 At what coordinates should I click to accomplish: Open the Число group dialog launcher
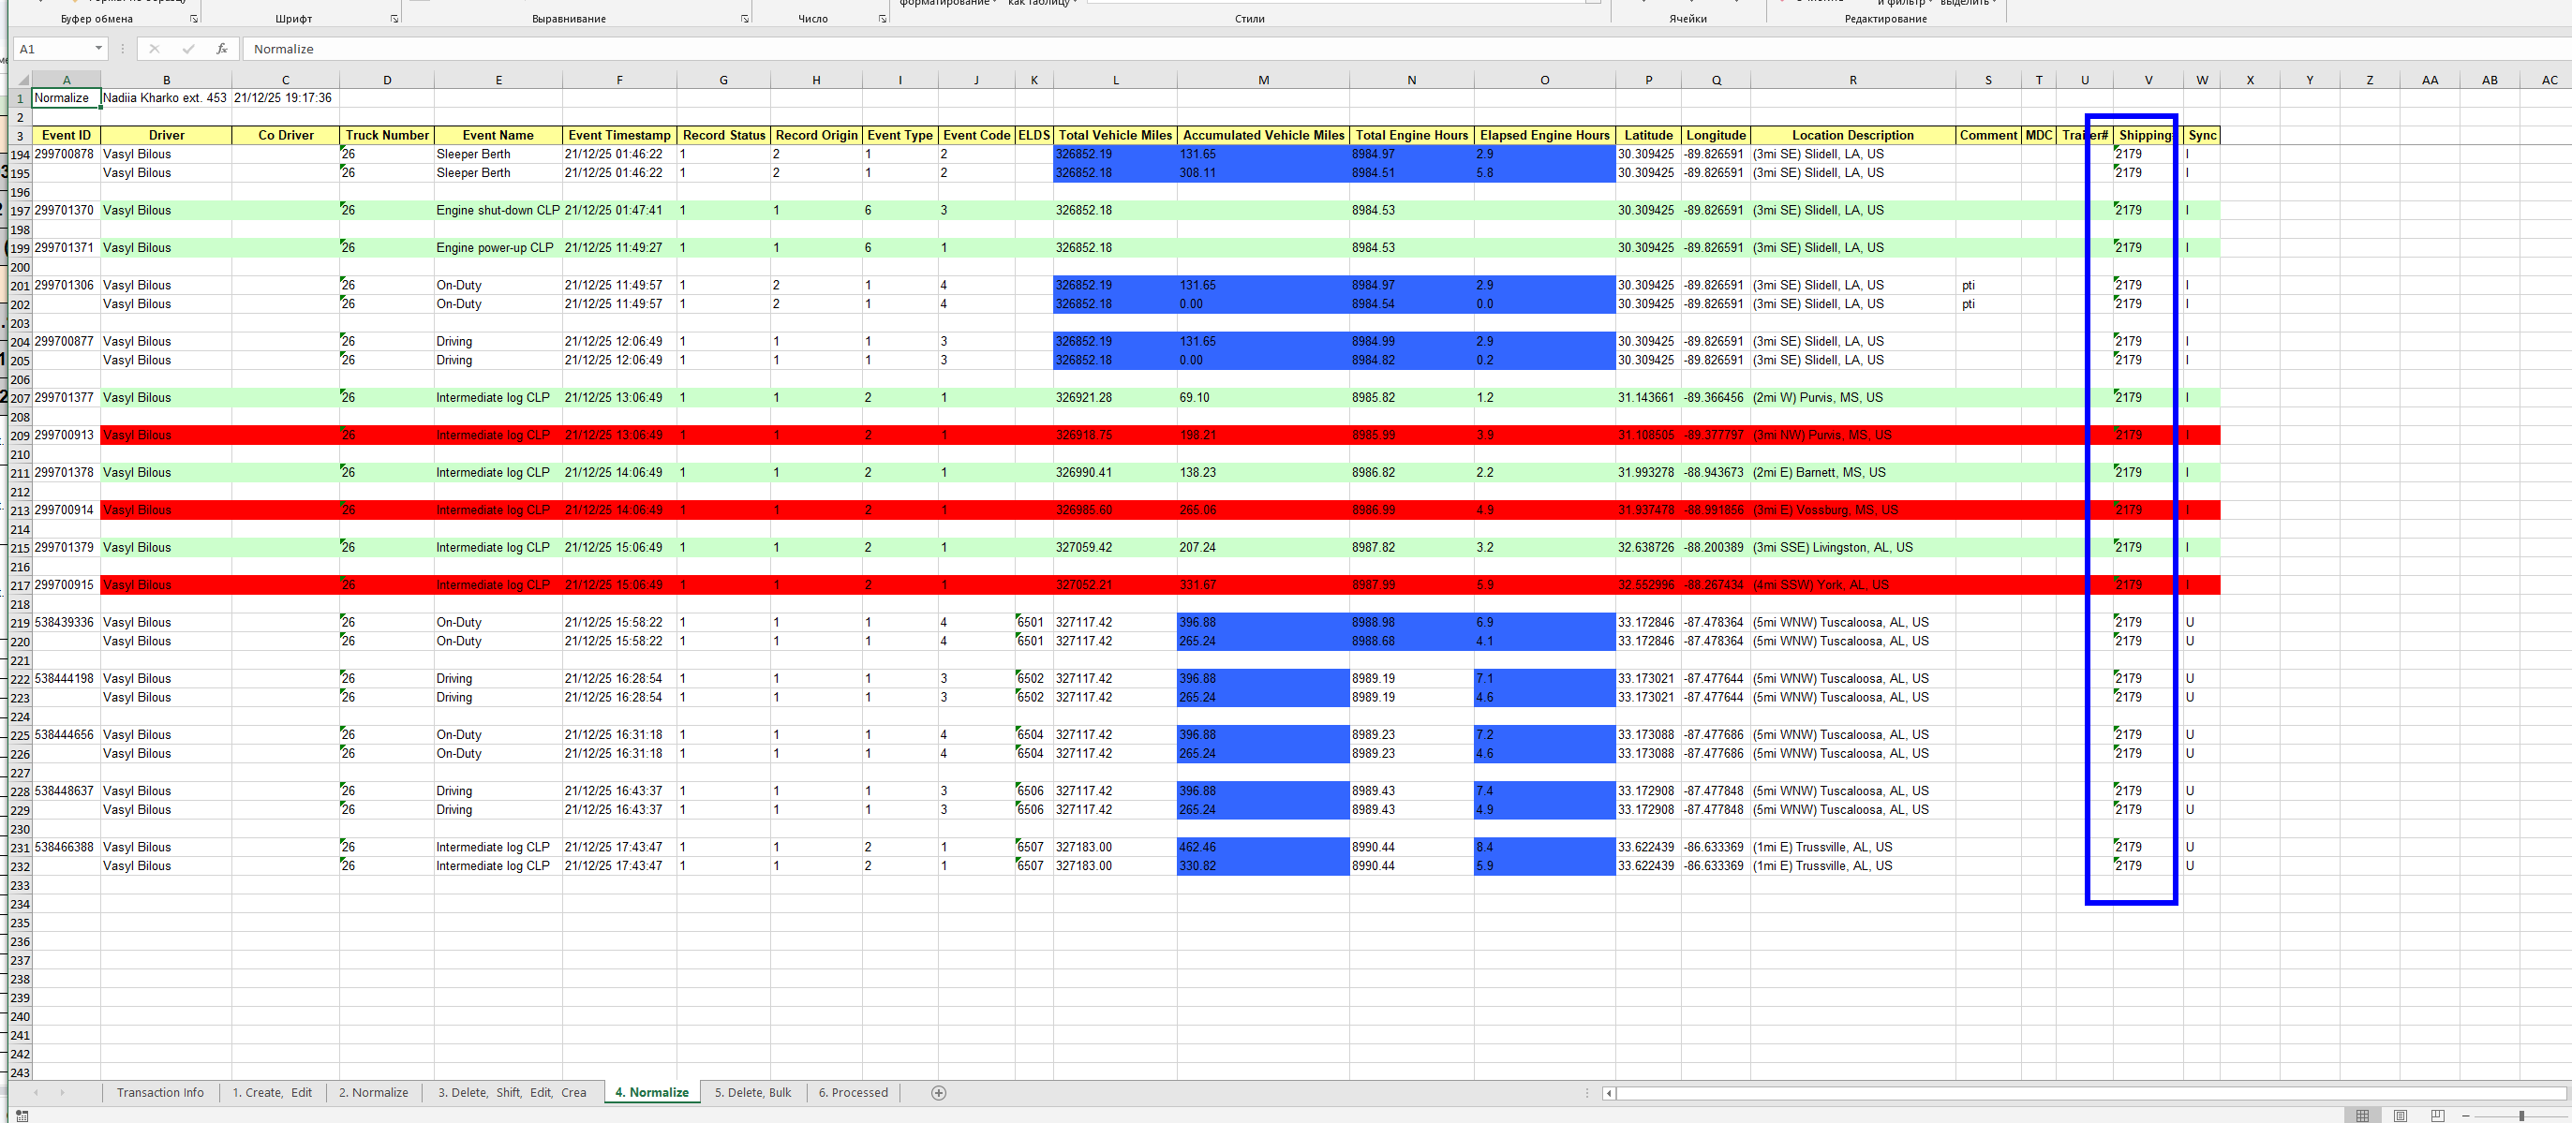883,19
